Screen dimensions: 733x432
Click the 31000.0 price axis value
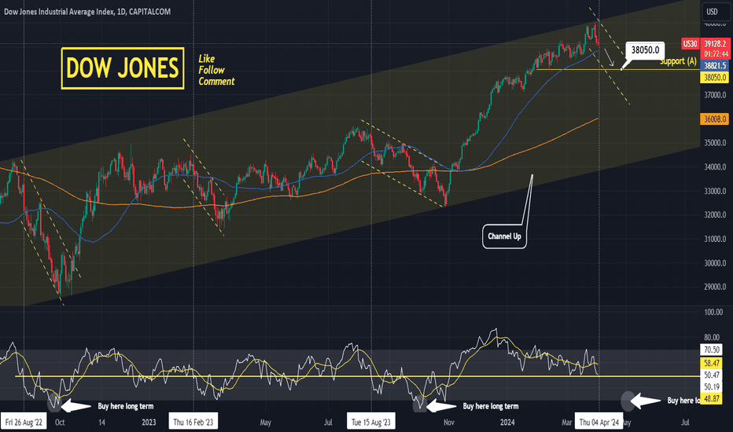click(715, 239)
